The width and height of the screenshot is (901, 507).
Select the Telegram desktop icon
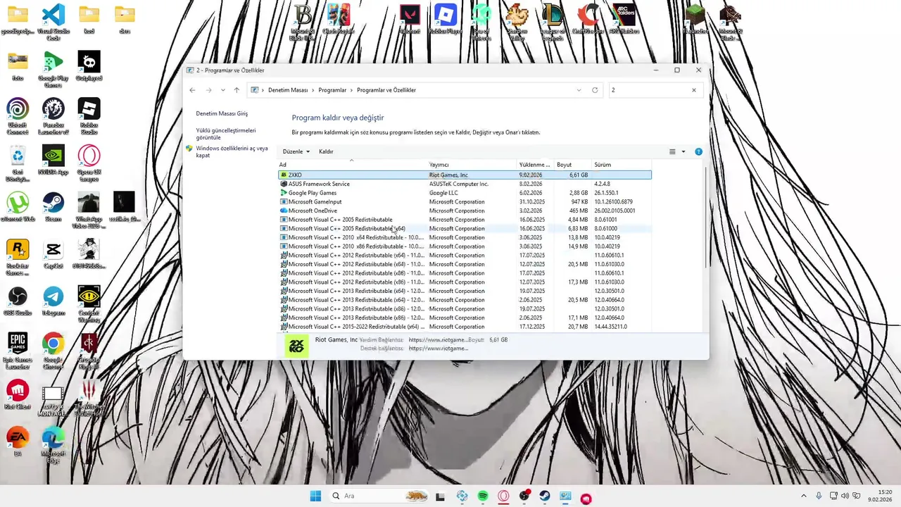pyautogui.click(x=53, y=301)
